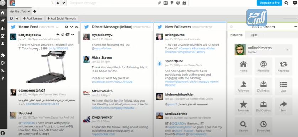The image size is (298, 137).
Task: Click Add Social Network button
Action: [62, 18]
